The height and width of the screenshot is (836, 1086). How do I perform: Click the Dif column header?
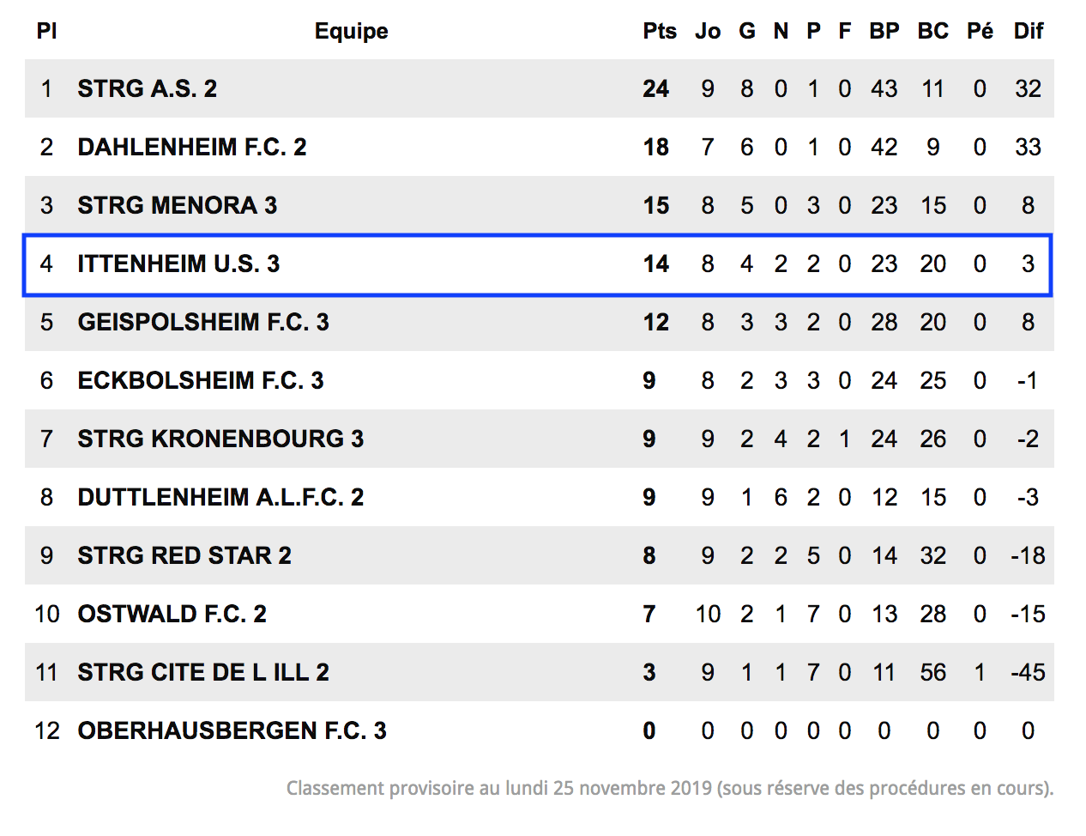point(1029,31)
